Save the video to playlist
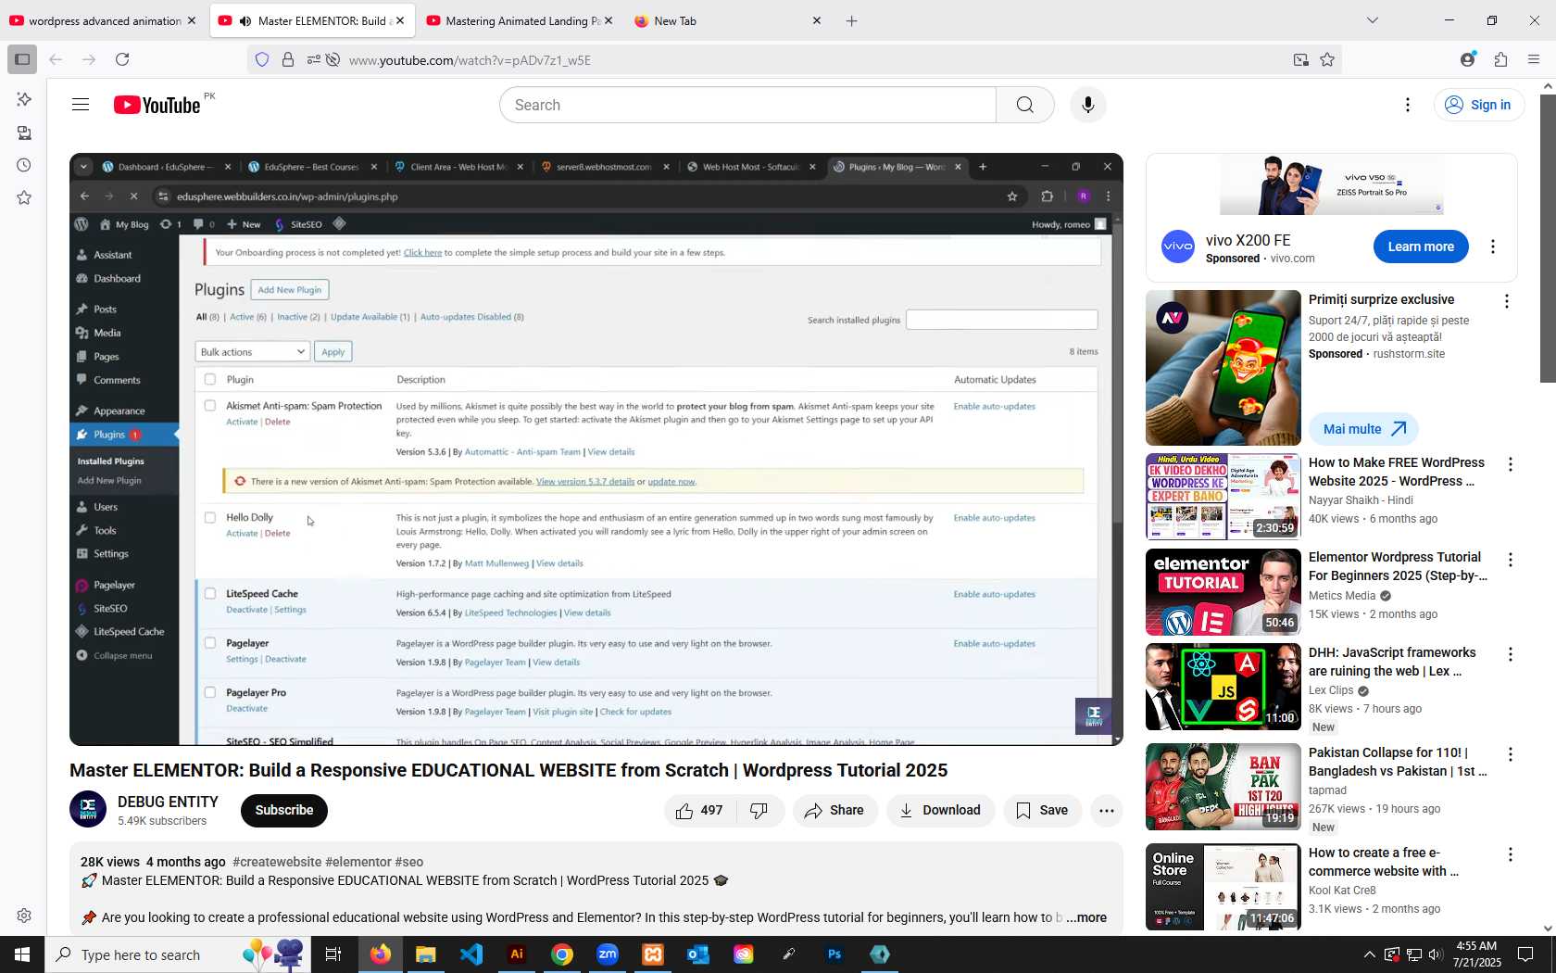 (1042, 810)
